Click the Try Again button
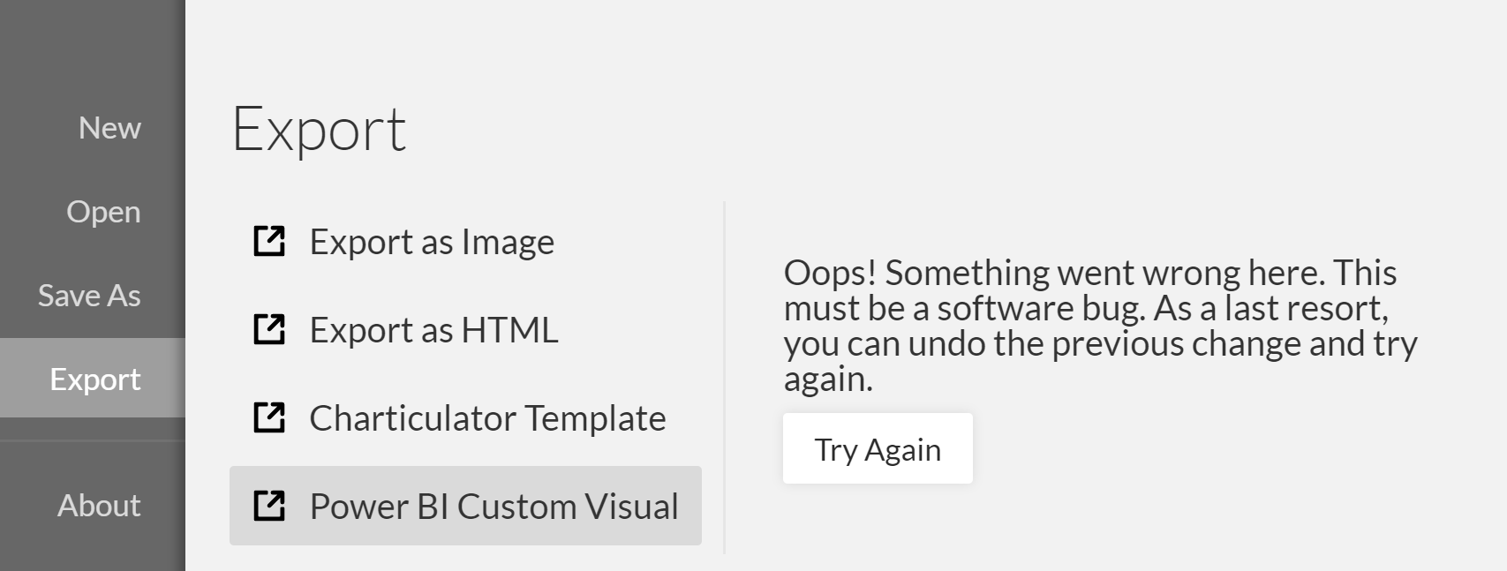This screenshot has height=571, width=1507. pos(877,448)
